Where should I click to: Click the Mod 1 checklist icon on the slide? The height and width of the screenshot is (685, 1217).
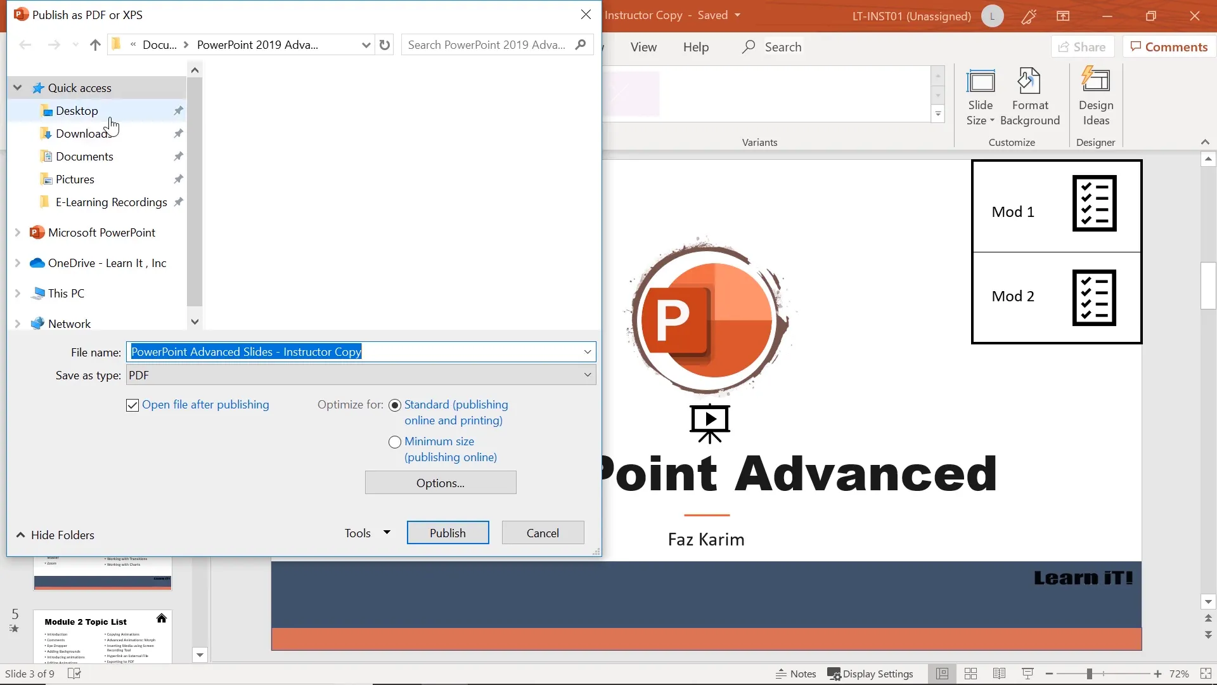click(x=1094, y=204)
